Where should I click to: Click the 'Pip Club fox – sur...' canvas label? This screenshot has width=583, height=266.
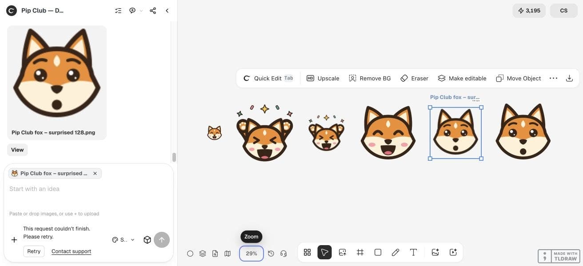(x=455, y=97)
